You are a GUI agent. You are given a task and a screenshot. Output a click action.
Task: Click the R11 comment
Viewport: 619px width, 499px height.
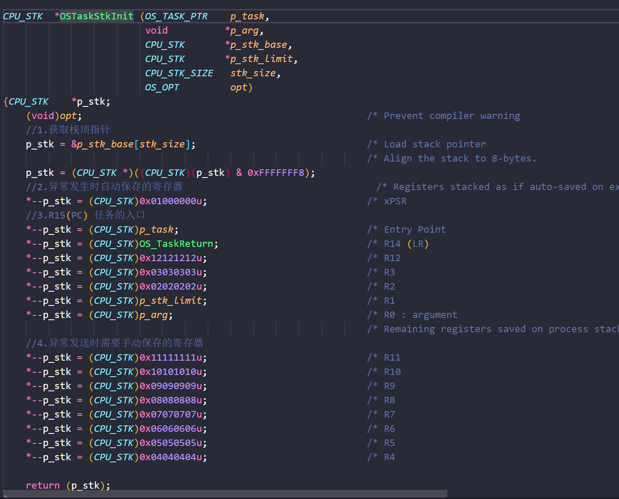384,358
